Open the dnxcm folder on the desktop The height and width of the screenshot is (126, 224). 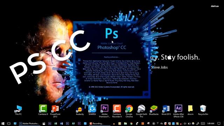[190, 110]
